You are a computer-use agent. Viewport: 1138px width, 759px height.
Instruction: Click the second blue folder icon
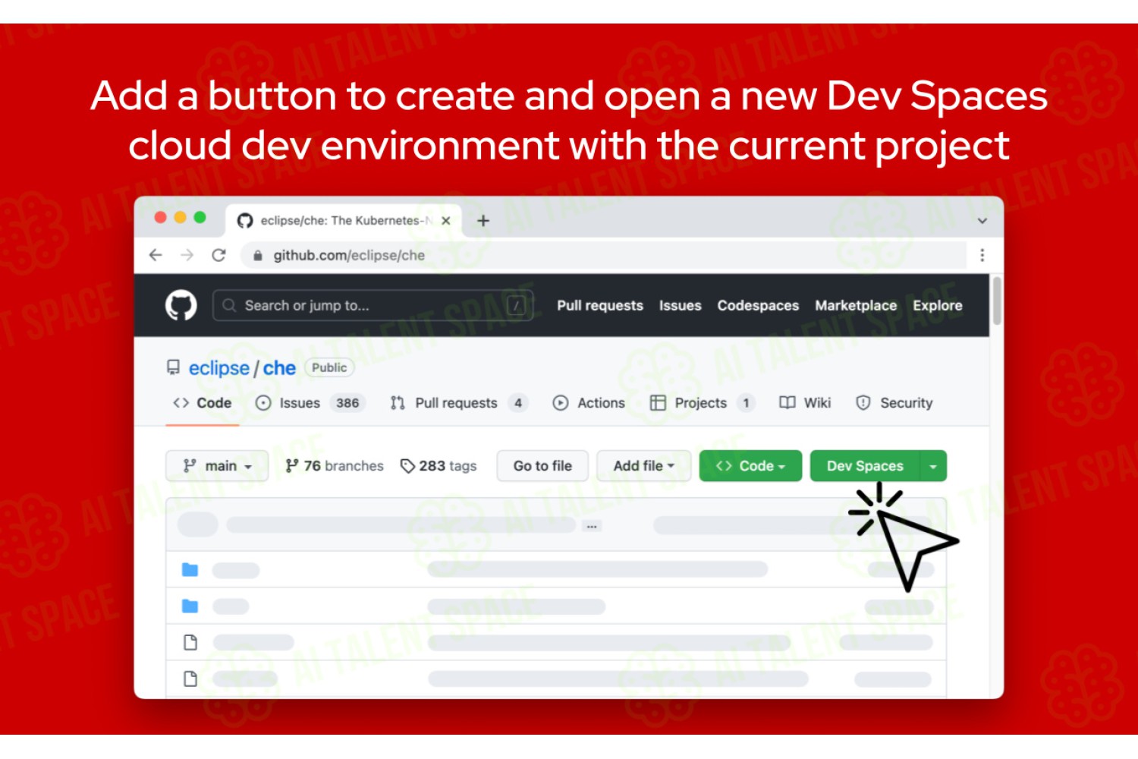pyautogui.click(x=190, y=606)
